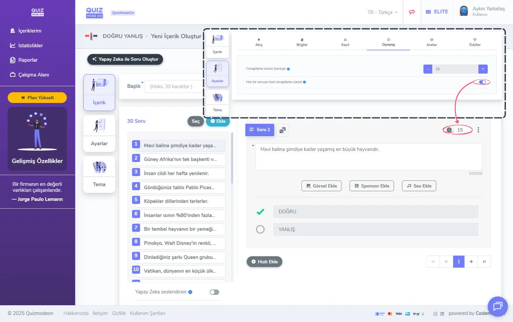
Task: Click the Yapay Zeka ile Soru Oluştur button
Action: click(125, 59)
